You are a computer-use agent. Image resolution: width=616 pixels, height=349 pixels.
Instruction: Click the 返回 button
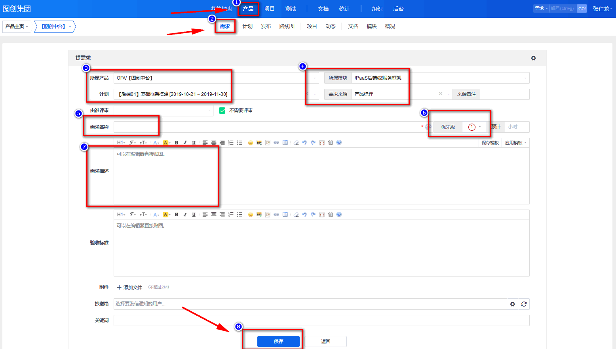click(325, 341)
